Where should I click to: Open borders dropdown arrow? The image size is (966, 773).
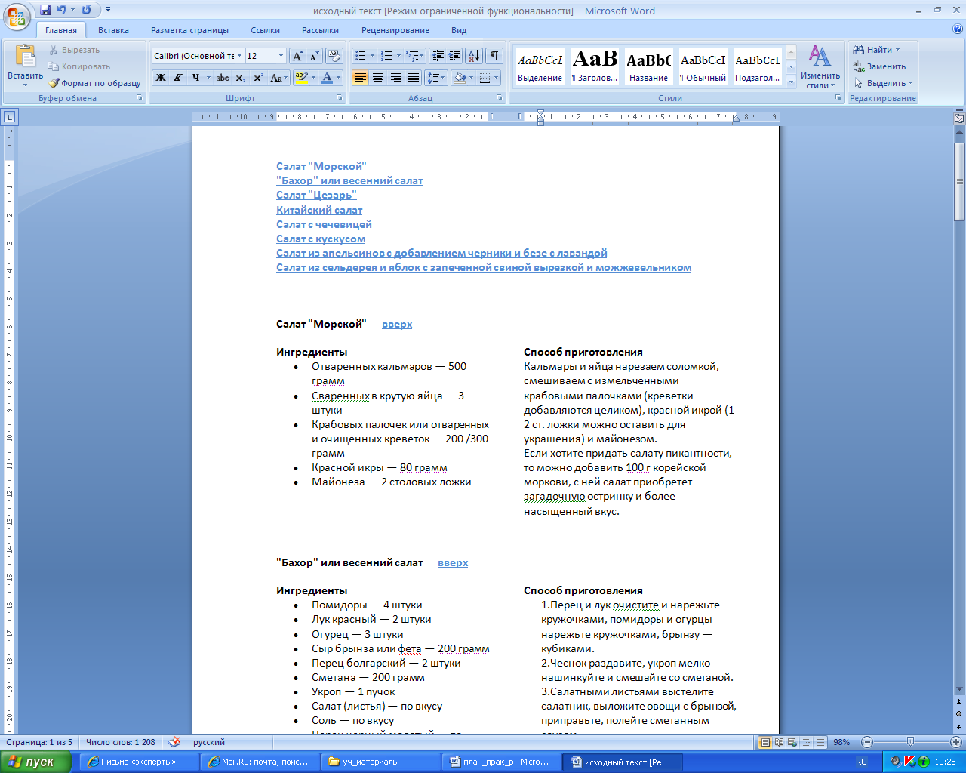coord(496,78)
